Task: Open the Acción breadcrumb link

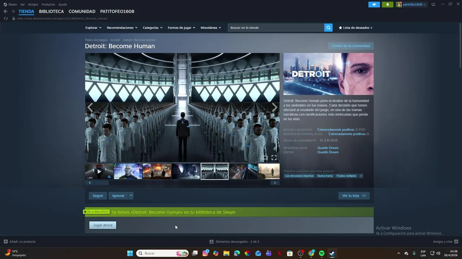Action: pyautogui.click(x=115, y=40)
